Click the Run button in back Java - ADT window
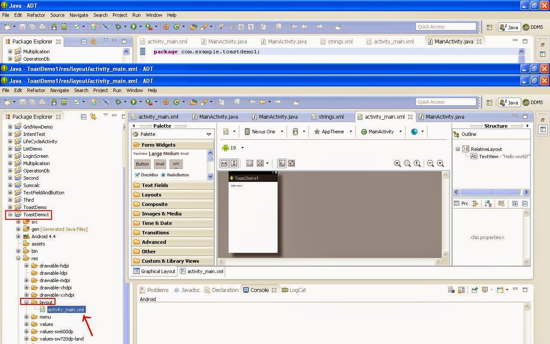Image resolution: width=550 pixels, height=344 pixels. (134, 27)
